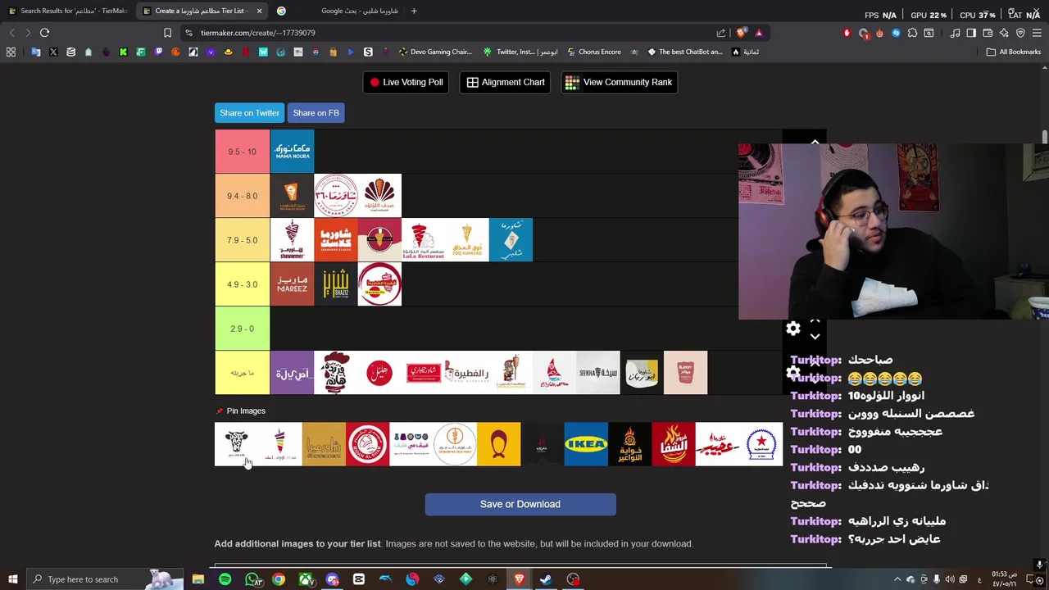Reload the page

coord(44,33)
